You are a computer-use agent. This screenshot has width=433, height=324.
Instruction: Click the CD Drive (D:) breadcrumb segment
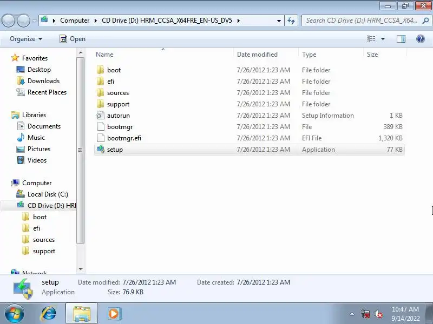tap(167, 21)
